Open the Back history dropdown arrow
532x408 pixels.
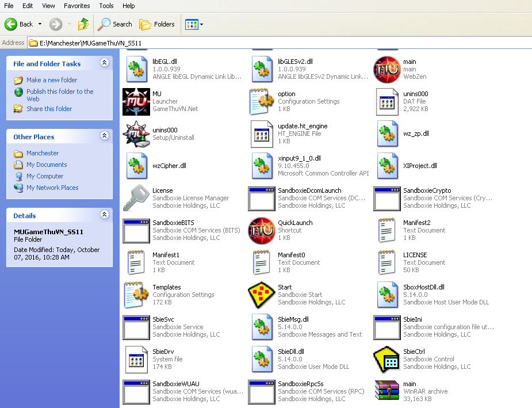(40, 24)
